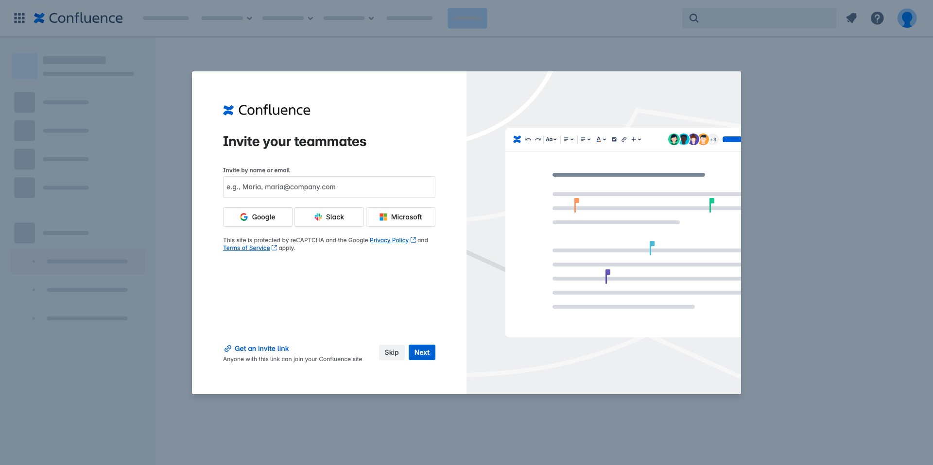Open the app switcher grid icon

point(19,18)
